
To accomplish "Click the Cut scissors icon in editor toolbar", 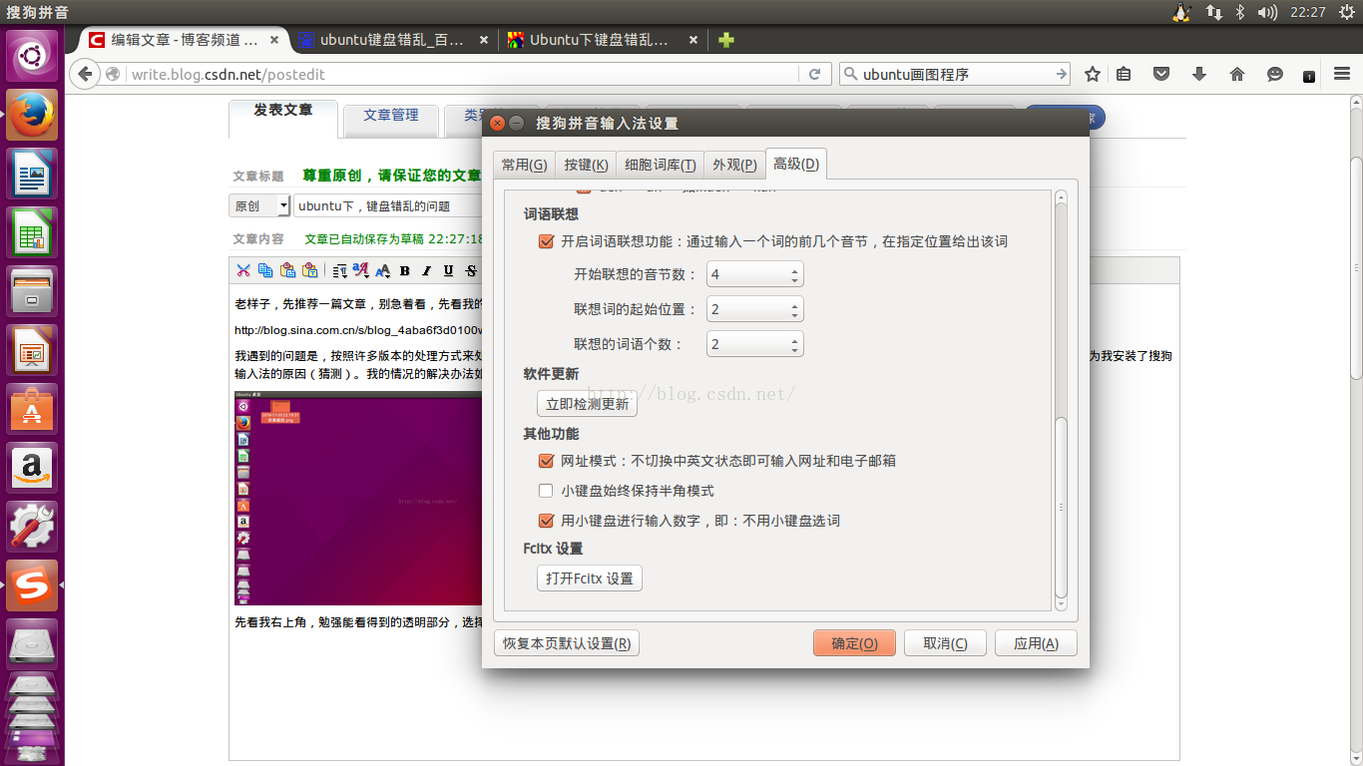I will [243, 270].
